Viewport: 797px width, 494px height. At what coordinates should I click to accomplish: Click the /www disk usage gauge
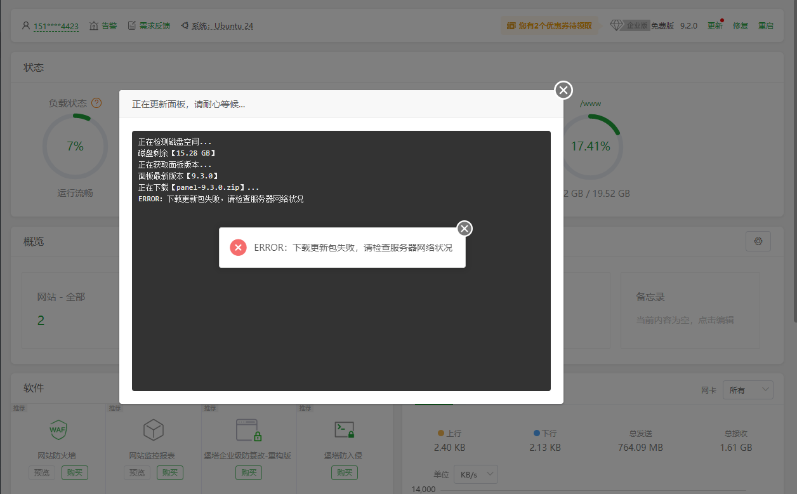point(590,147)
